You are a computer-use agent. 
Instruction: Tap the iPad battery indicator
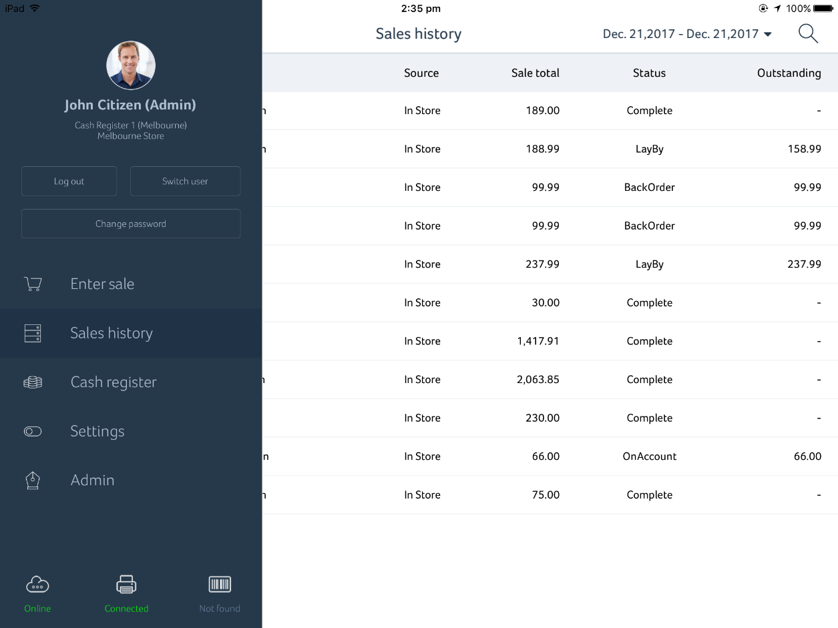point(823,9)
